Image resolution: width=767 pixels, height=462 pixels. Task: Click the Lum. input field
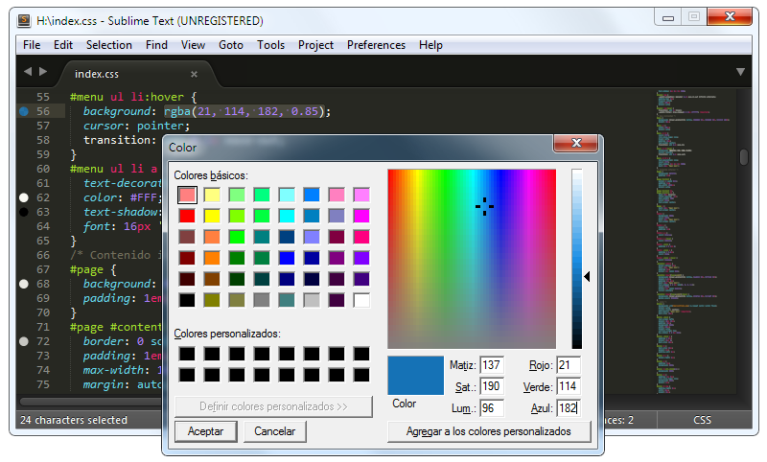pyautogui.click(x=492, y=408)
